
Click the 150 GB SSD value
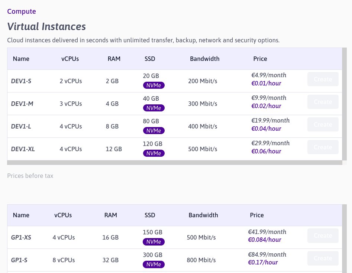coord(153,232)
